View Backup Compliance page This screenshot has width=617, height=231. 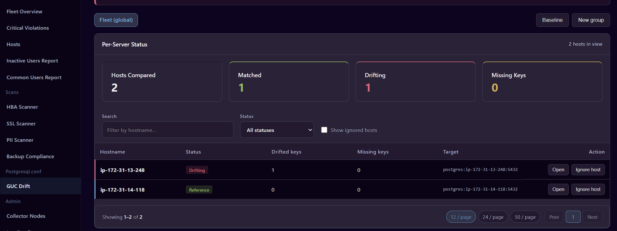30,156
